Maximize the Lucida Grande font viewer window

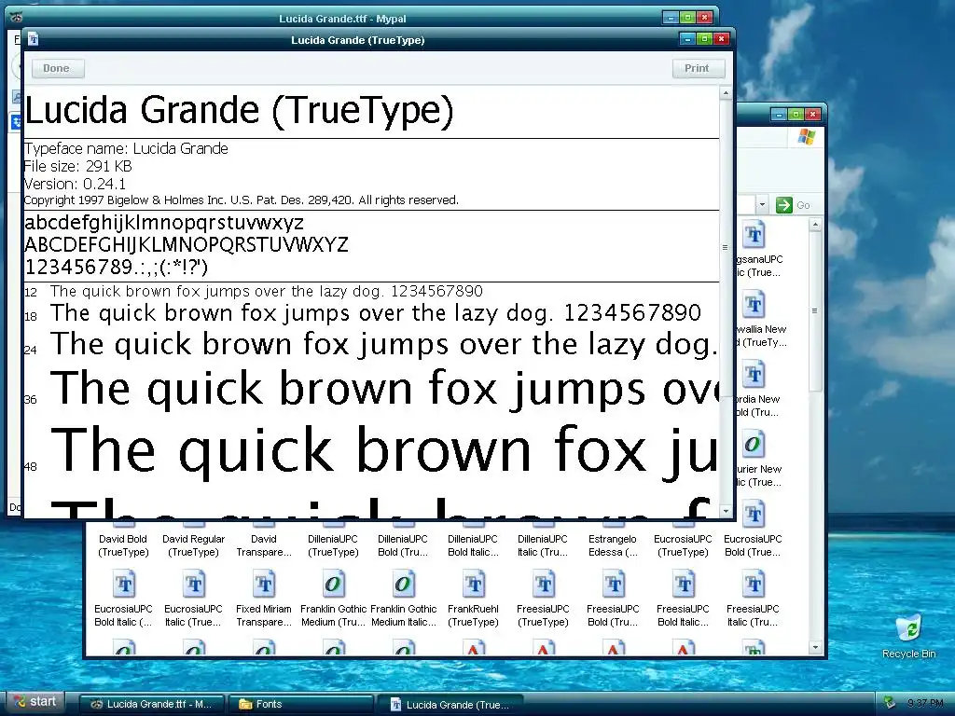pos(705,39)
